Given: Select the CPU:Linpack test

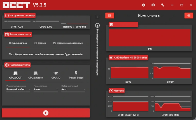Looking at the screenshot, I should [36, 75].
